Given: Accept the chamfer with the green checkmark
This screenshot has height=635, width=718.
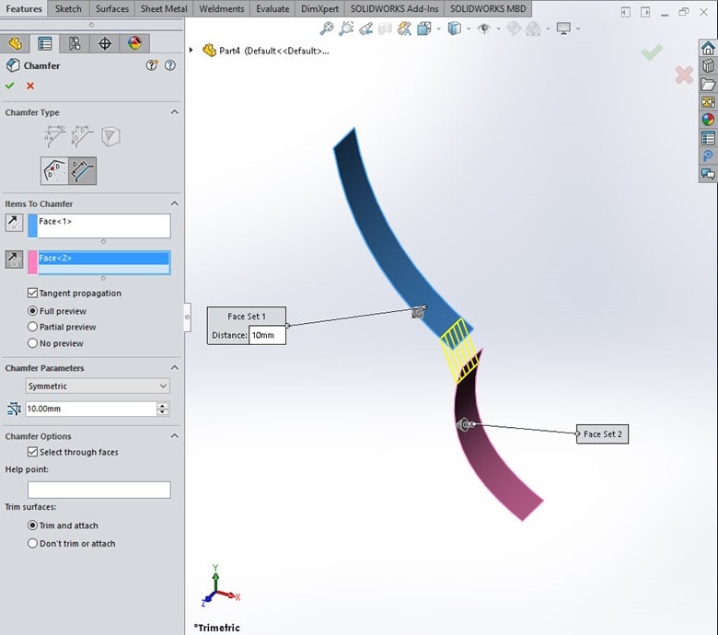Looking at the screenshot, I should point(10,86).
